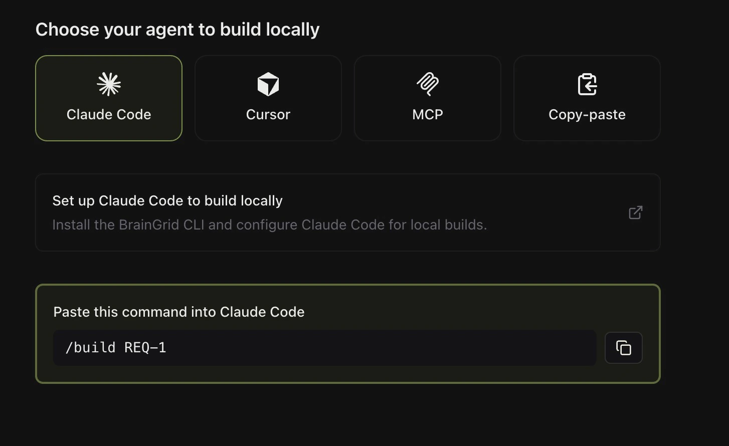The image size is (729, 446).
Task: Click the Set up Claude Code card
Action: 348,212
